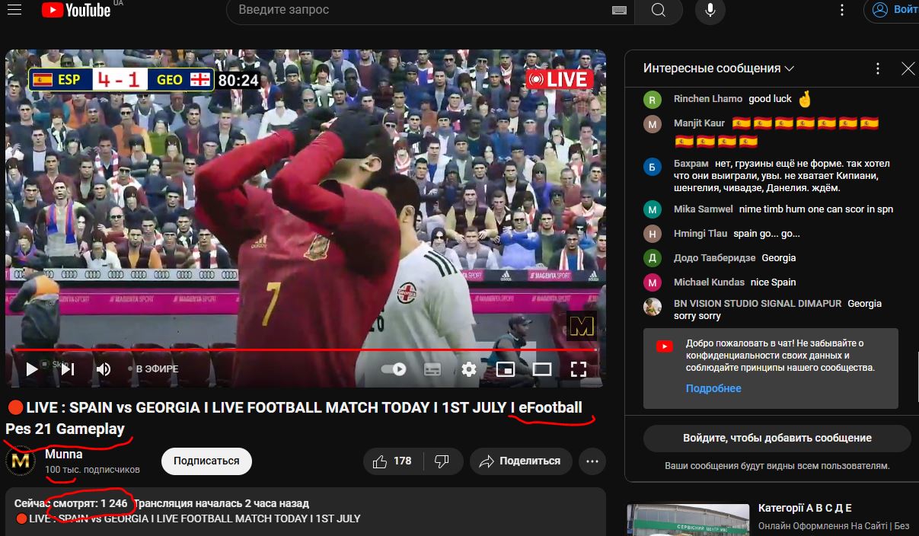Play the live video
The width and height of the screenshot is (919, 536).
(x=31, y=369)
